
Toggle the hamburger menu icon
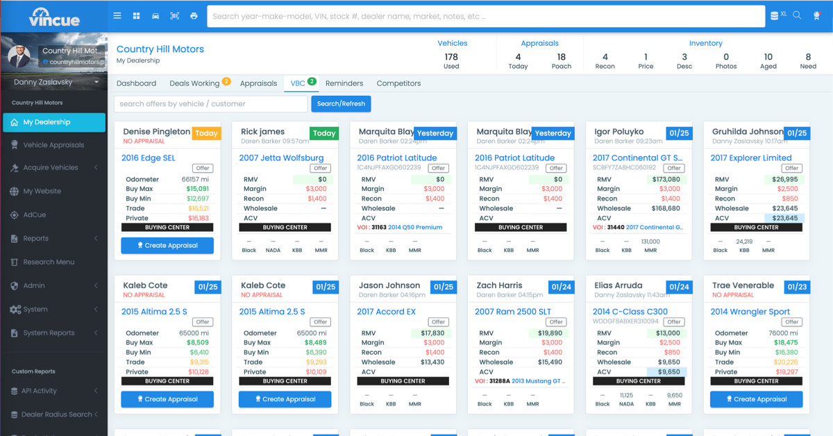[117, 15]
